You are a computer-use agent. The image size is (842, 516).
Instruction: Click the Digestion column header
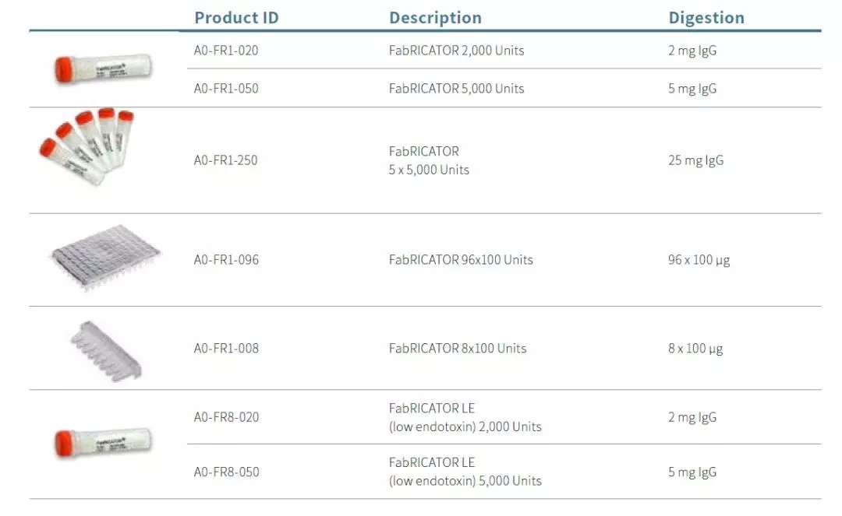click(706, 17)
